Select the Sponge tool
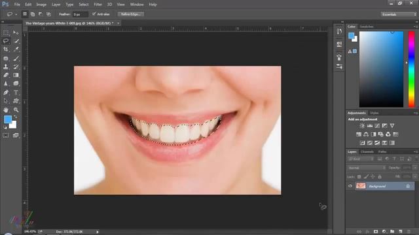The image size is (419, 235). 16,84
